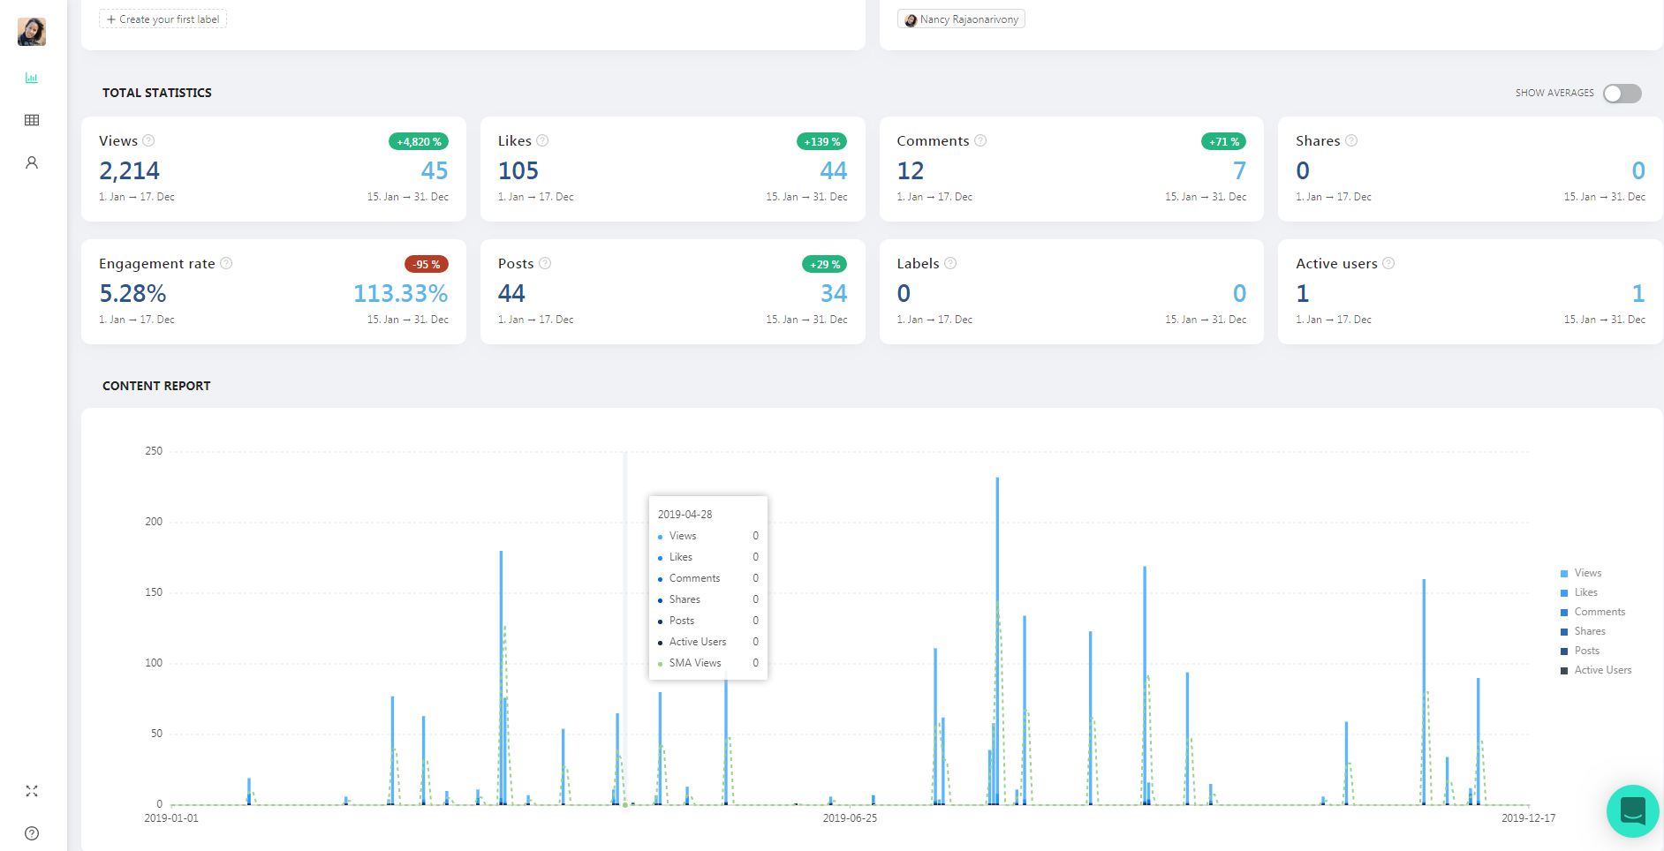Toggle Active Users series in chart legend
Image resolution: width=1664 pixels, height=851 pixels.
tap(1596, 670)
